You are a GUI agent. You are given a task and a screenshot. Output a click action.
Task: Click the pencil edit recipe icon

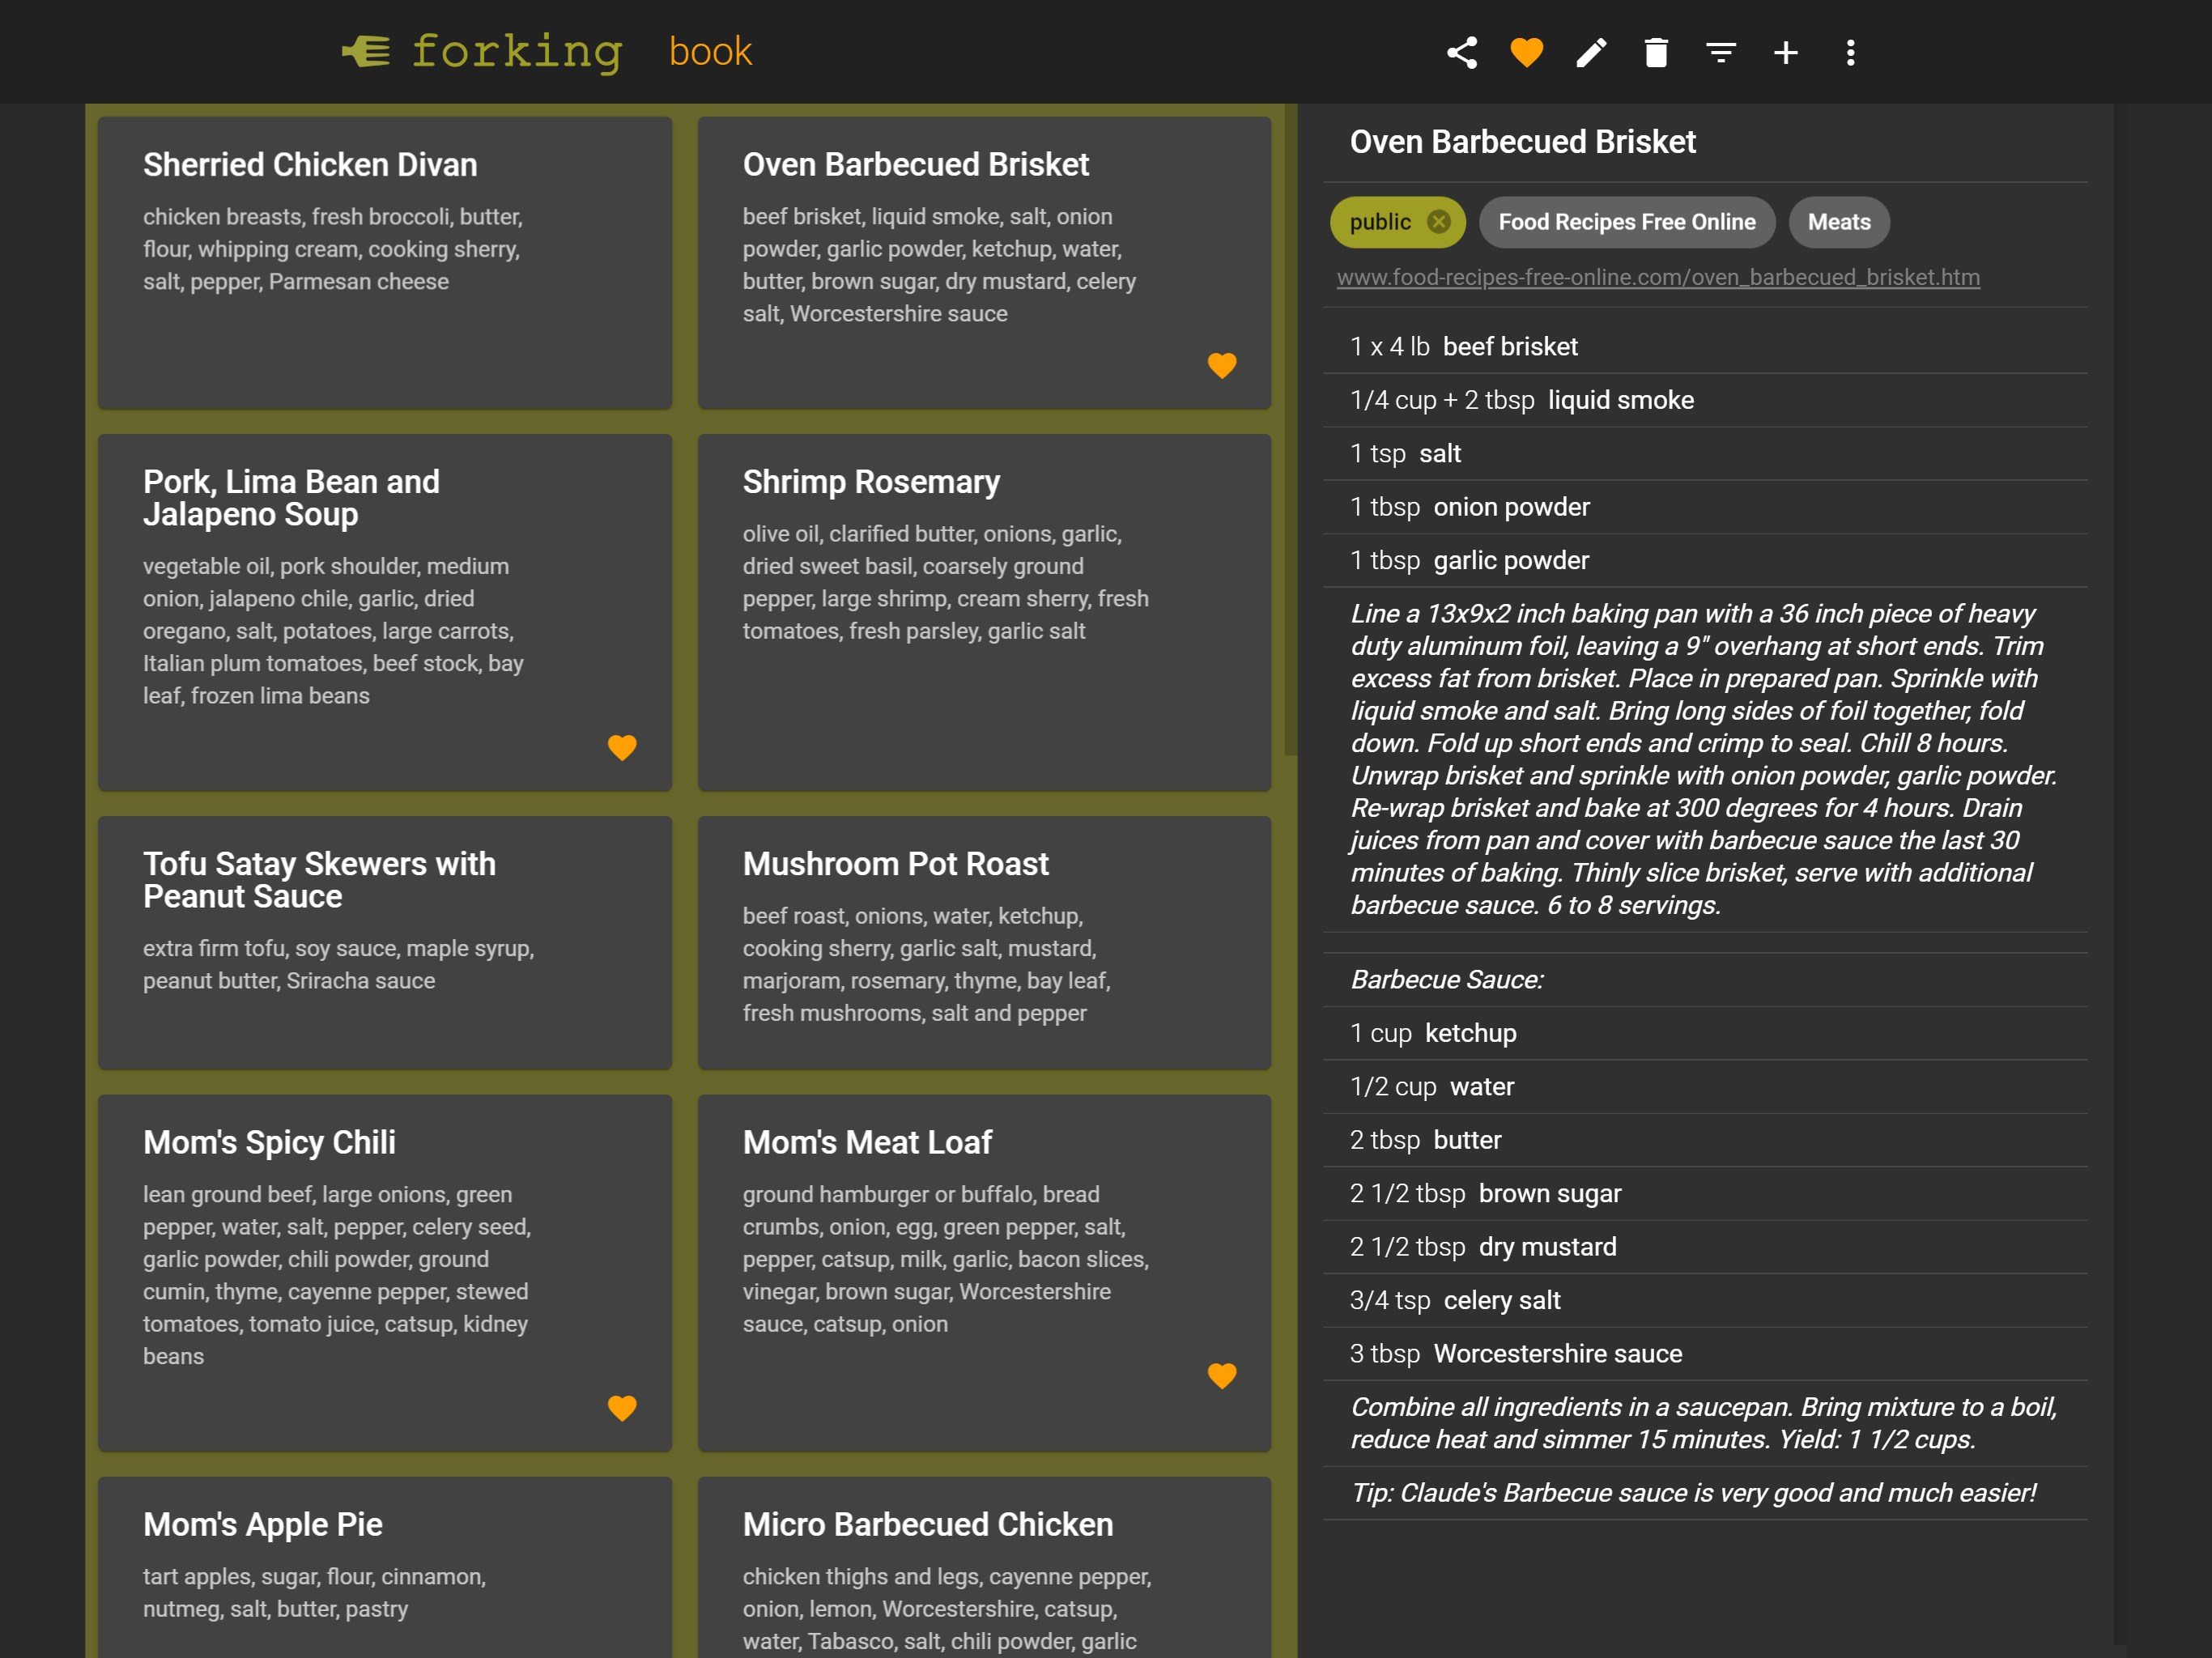(1591, 52)
